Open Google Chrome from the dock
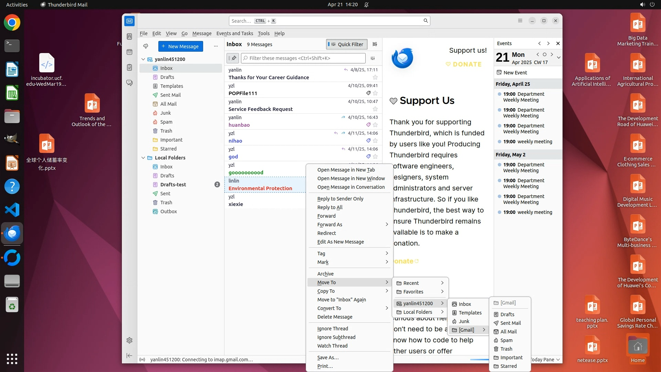Image resolution: width=661 pixels, height=372 pixels. point(12,23)
